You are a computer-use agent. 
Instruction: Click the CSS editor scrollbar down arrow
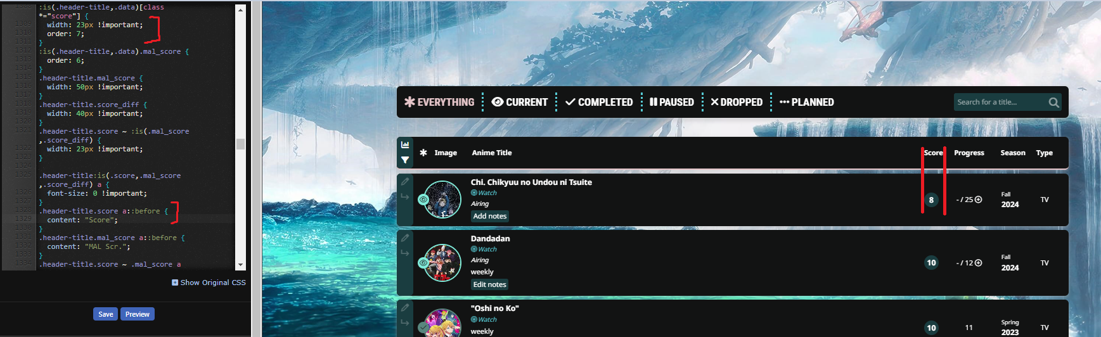[x=240, y=265]
